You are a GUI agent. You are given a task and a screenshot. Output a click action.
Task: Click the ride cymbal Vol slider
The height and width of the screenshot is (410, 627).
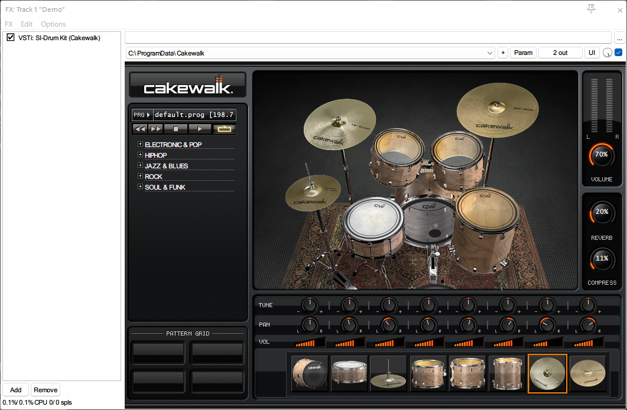pyautogui.click(x=588, y=342)
